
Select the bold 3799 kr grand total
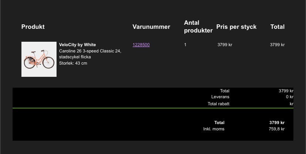click(277, 123)
